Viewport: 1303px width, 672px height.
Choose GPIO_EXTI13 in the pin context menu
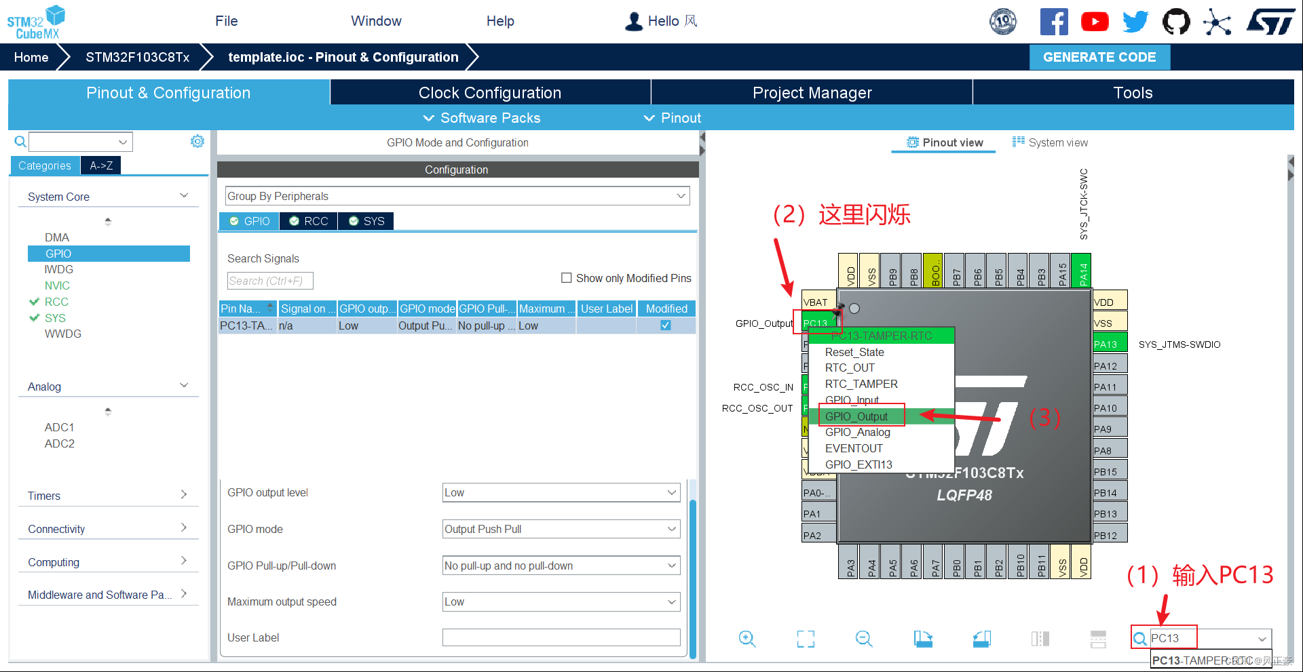[x=881, y=465]
